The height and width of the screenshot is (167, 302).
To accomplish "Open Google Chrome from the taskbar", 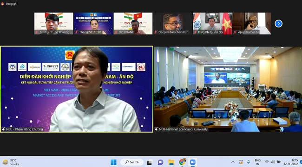I will pyautogui.click(x=182, y=162).
